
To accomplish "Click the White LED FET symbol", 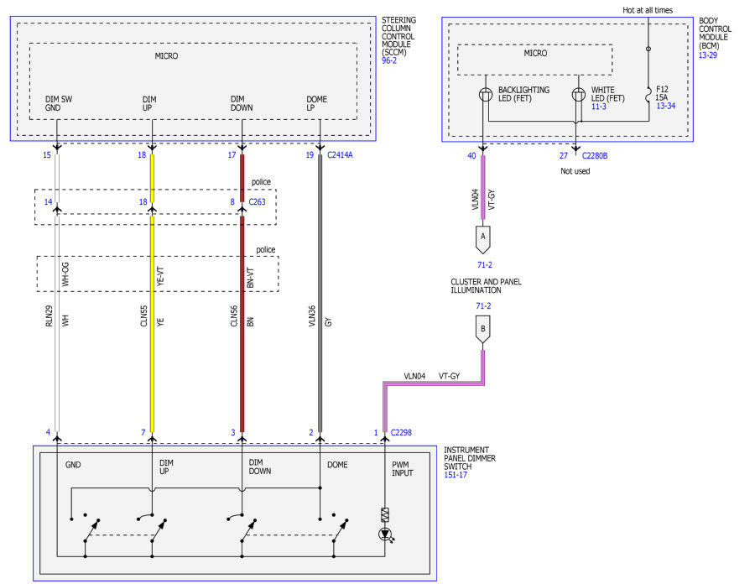I will pyautogui.click(x=579, y=94).
